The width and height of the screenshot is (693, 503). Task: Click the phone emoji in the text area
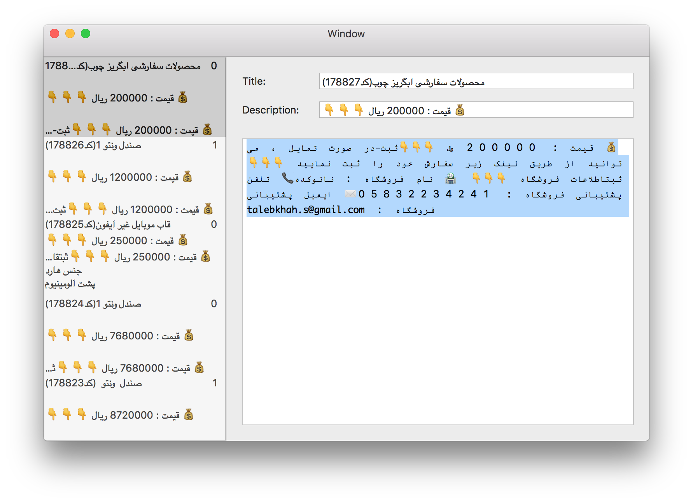click(287, 178)
